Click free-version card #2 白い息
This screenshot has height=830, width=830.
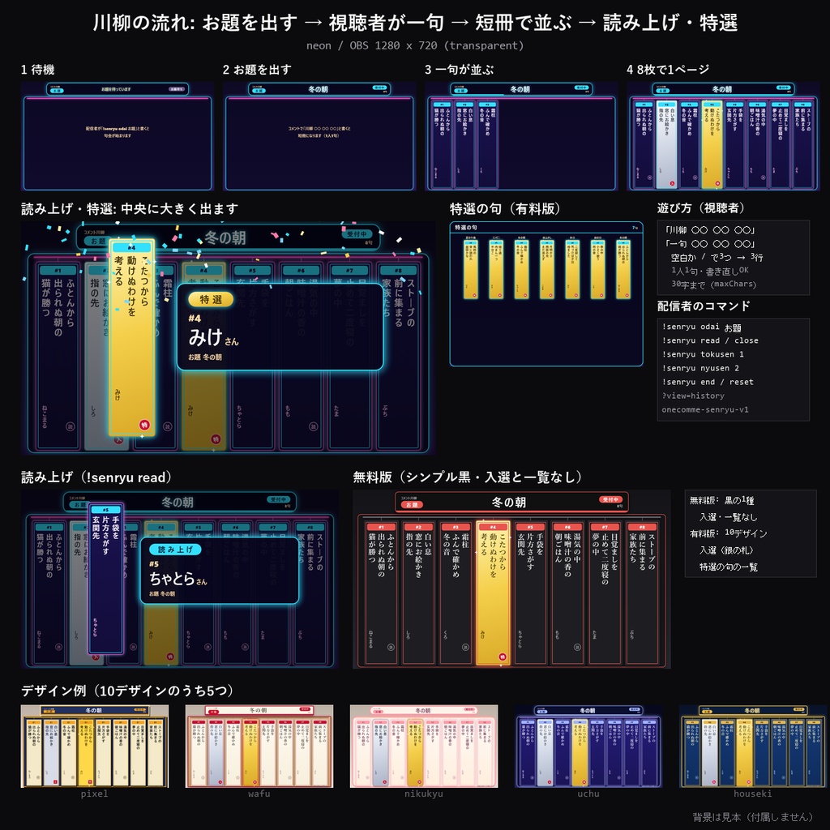(418, 593)
